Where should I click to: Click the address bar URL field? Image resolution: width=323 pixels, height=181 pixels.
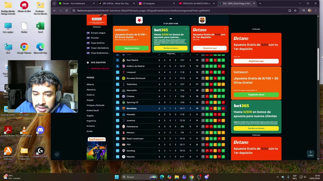[179, 11]
